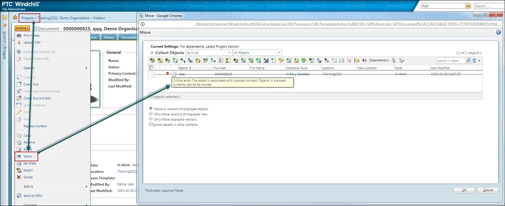The image size is (505, 206).
Task: Click the red slash remove toolbar icon
Action: click(x=349, y=60)
